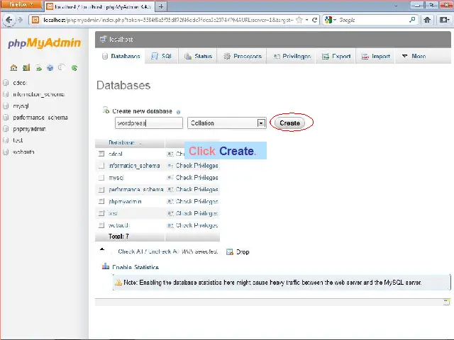454x340 pixels.
Task: Click Check Privileges for webauth
Action: click(x=197, y=225)
